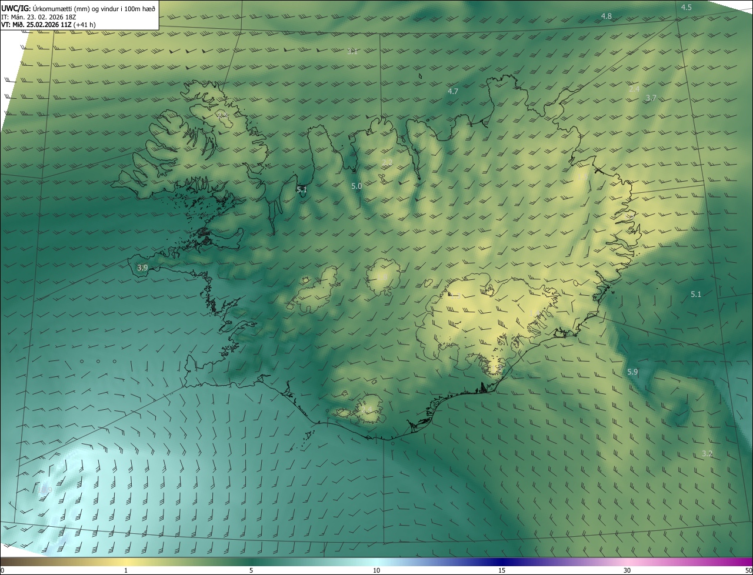Click the "4.8" precipitation value at top
The height and width of the screenshot is (575, 753).
607,16
